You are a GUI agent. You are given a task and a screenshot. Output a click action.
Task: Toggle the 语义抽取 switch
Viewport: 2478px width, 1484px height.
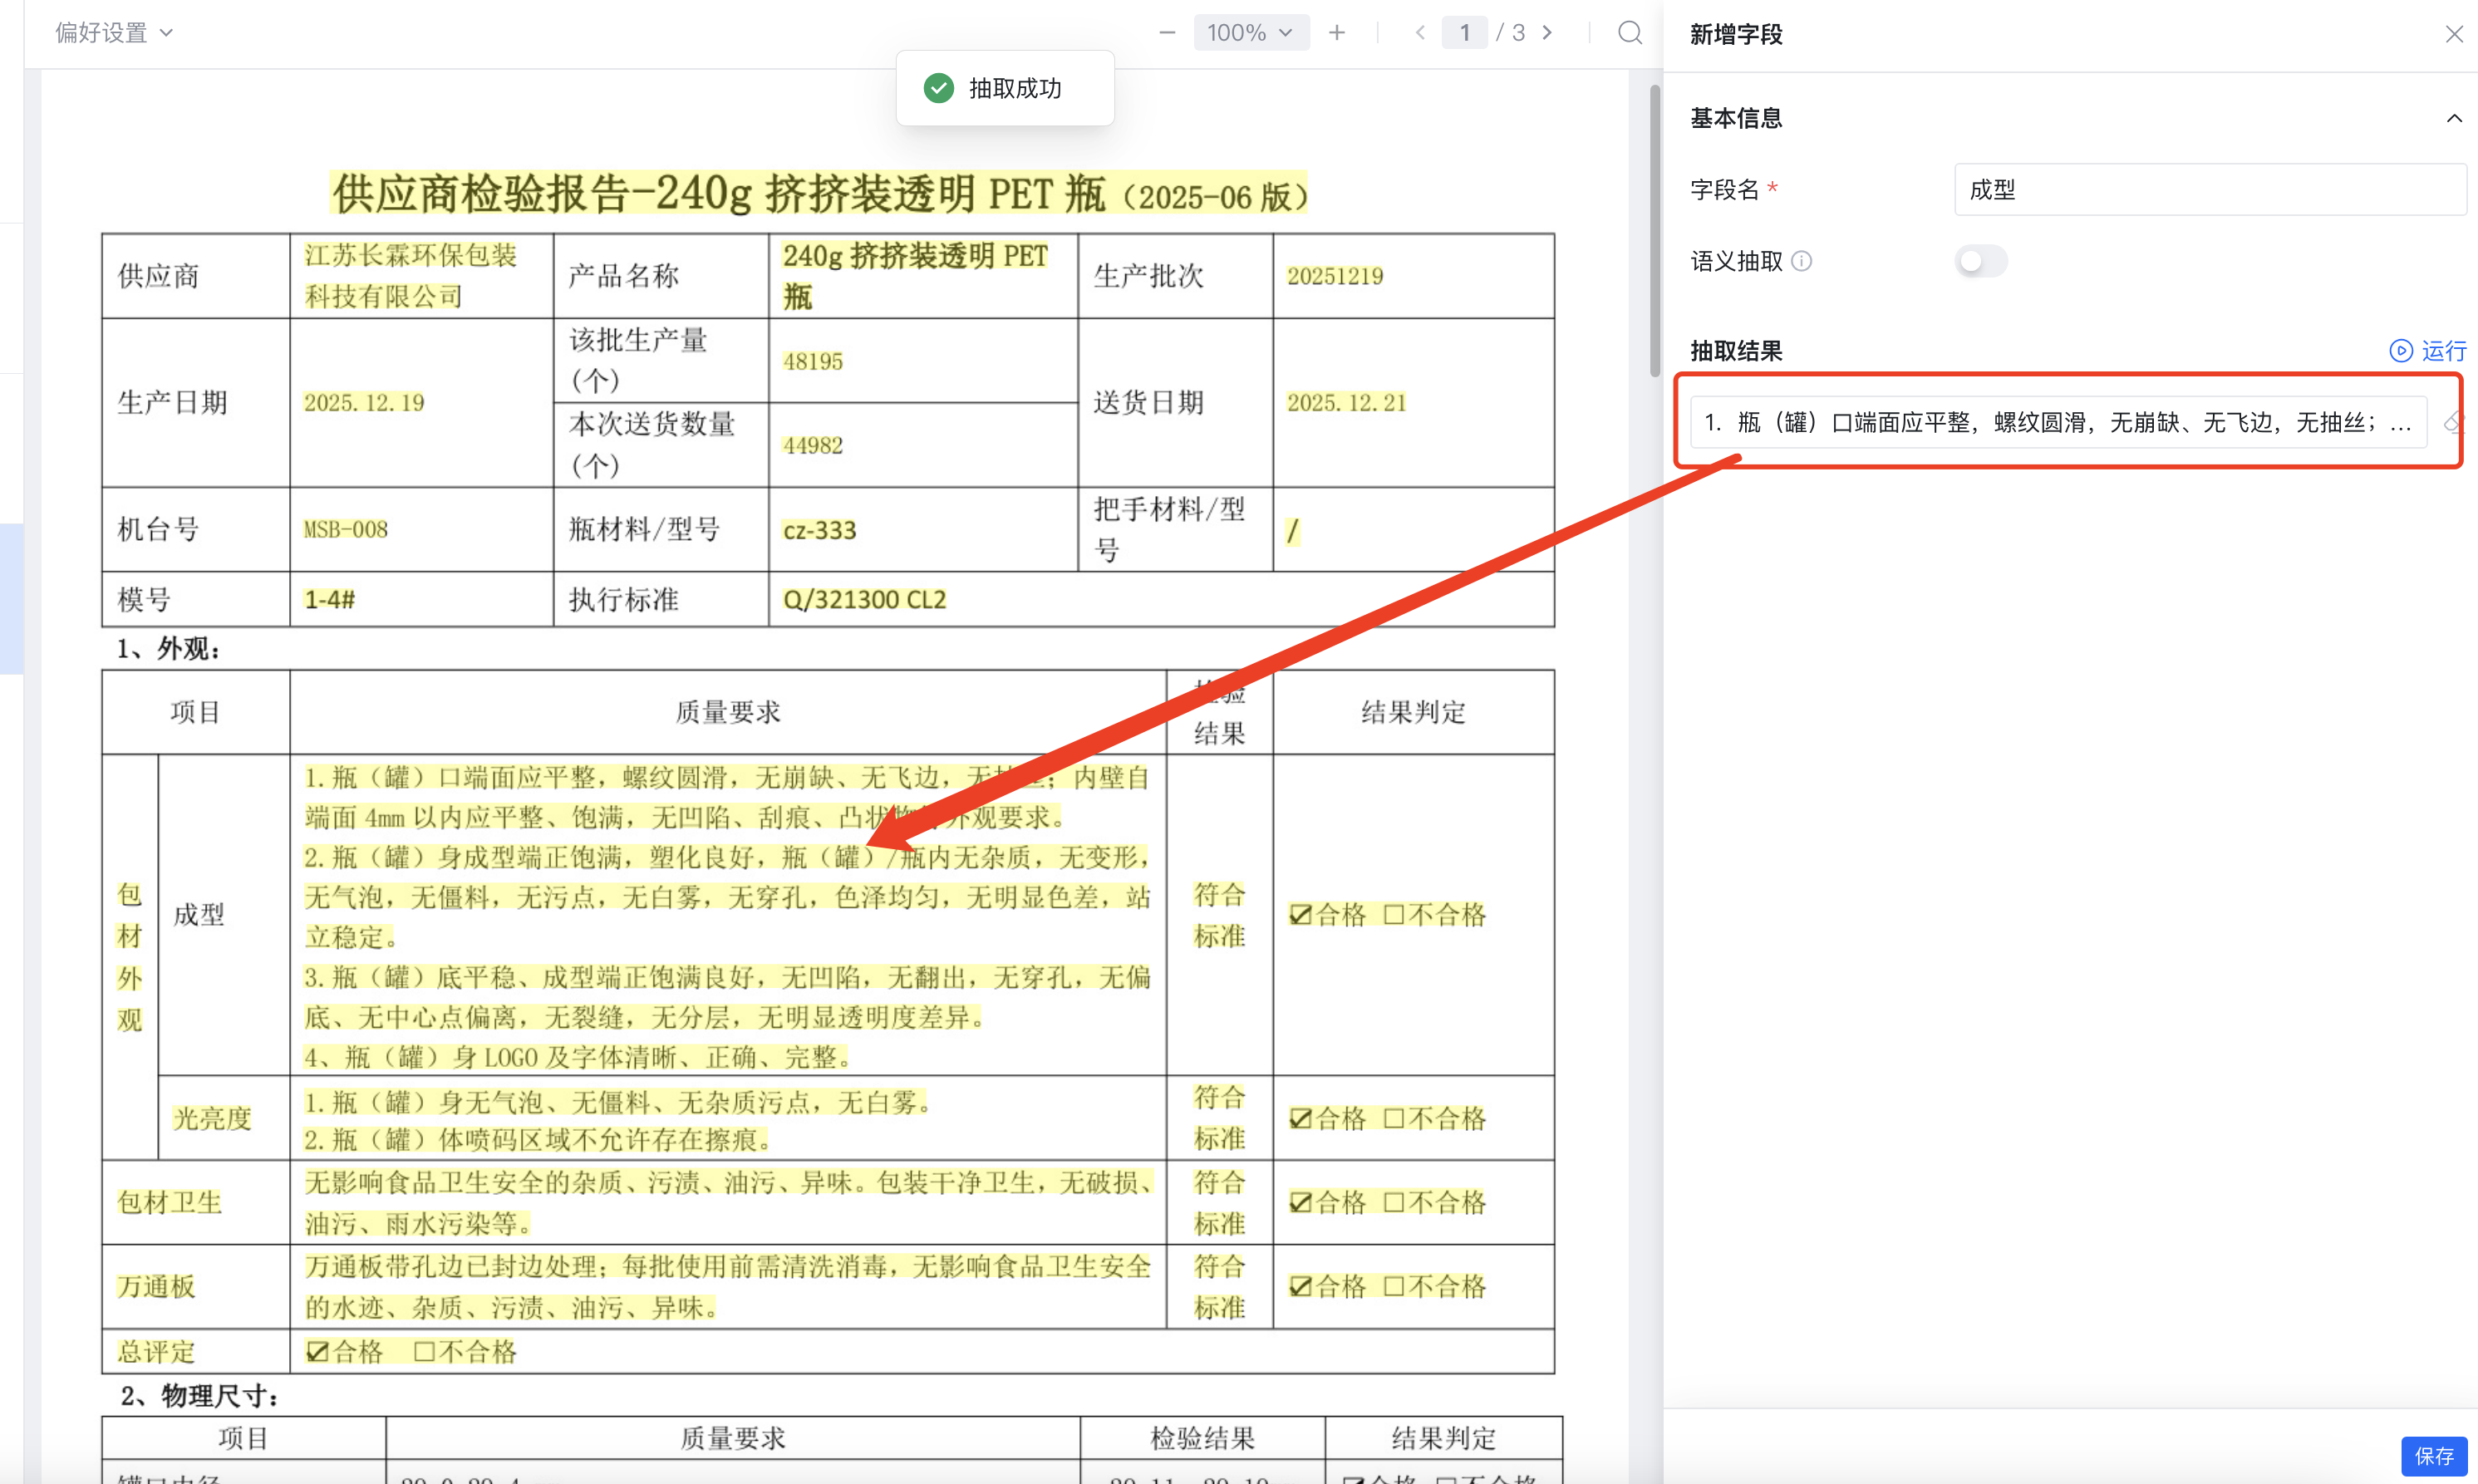pos(1980,261)
